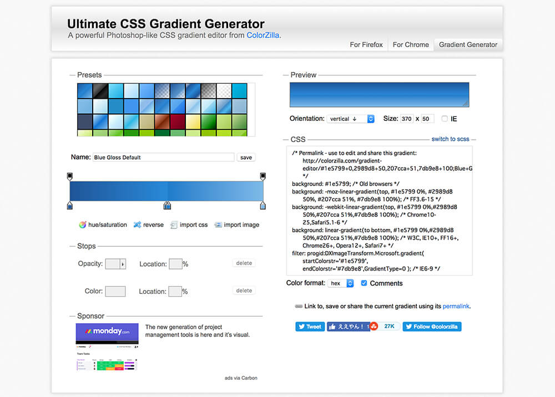
Task: Click the hue/saturation adjustment icon
Action: coord(83,224)
